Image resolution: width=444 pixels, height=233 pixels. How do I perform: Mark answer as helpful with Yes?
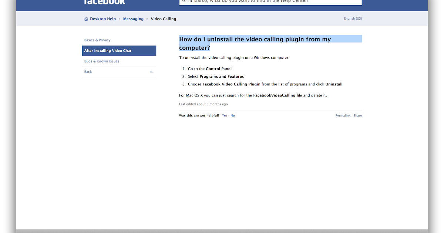[x=225, y=116]
